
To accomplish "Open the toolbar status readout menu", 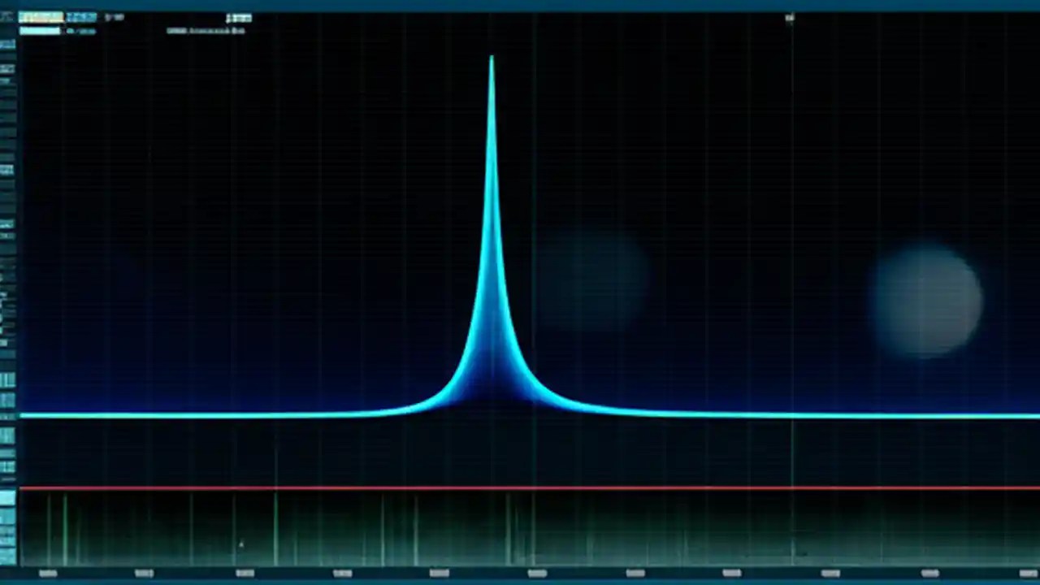I will tap(788, 16).
